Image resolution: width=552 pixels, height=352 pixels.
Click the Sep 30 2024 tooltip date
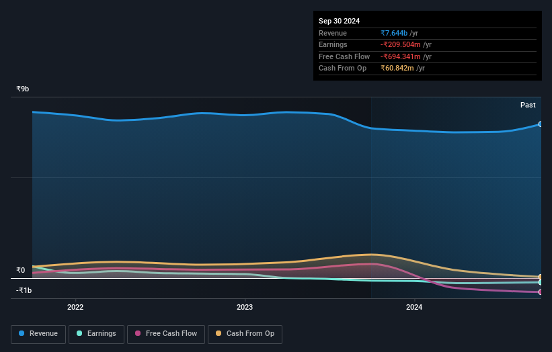[339, 21]
